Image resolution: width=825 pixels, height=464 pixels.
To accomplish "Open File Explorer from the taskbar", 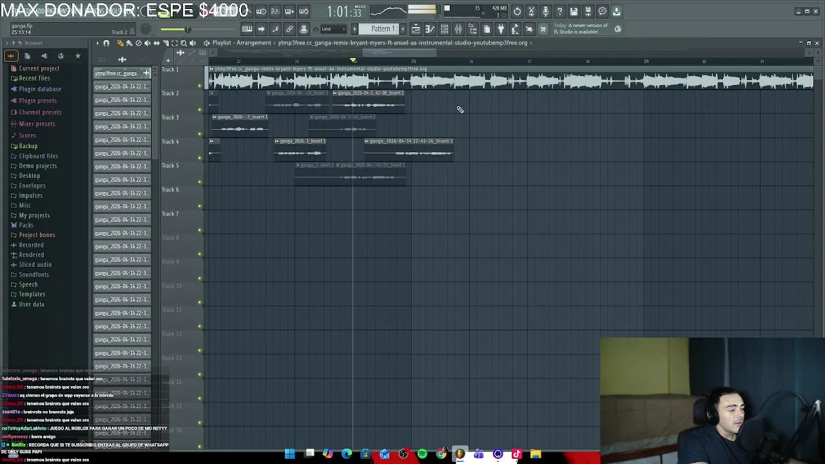I will 536,454.
